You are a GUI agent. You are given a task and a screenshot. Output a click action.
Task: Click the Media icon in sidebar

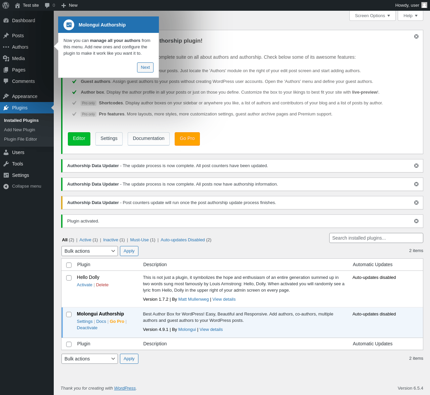[6, 58]
